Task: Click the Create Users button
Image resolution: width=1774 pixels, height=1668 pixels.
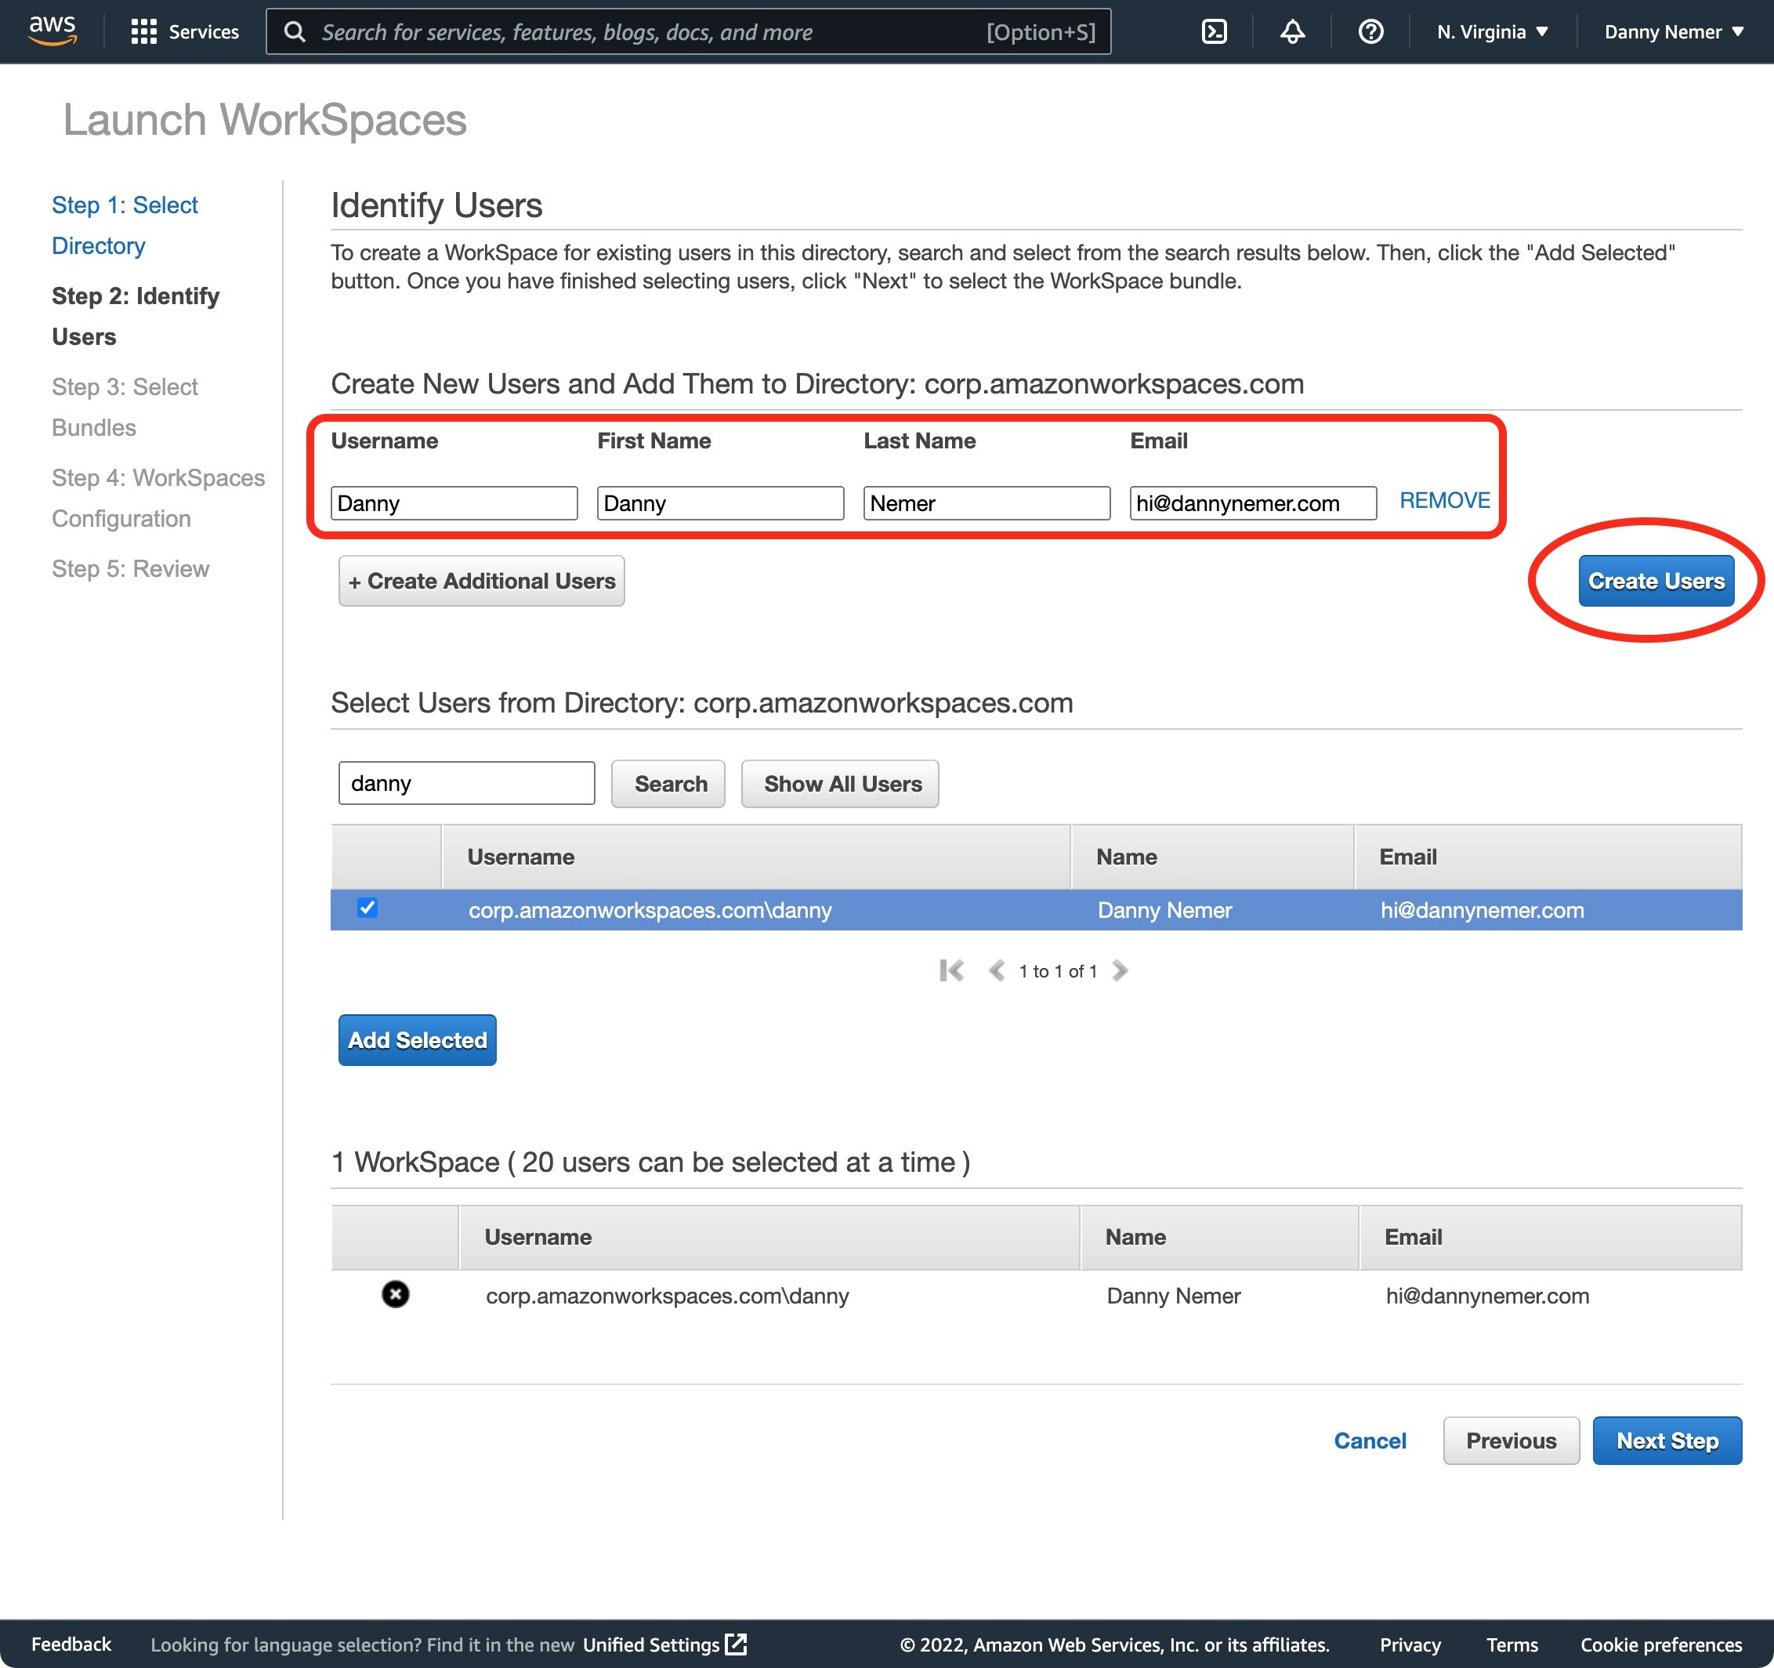Action: point(1656,581)
